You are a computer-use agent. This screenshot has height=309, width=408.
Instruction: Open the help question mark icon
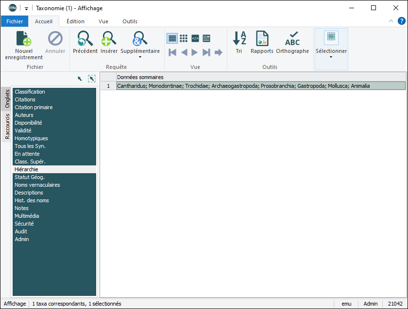pyautogui.click(x=402, y=21)
